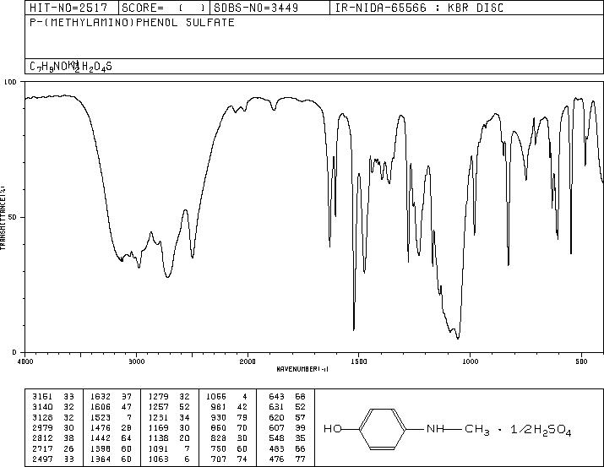Select the 607 peak entry in the table

(287, 427)
